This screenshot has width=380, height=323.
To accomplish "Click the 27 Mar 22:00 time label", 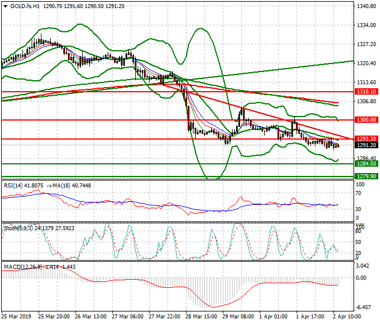I will (x=165, y=317).
